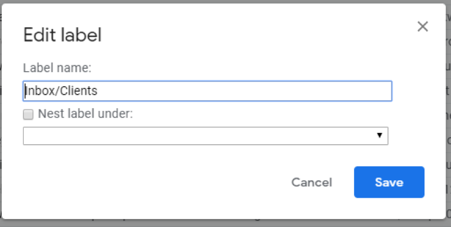Save the label changes
451x227 pixels.
389,182
